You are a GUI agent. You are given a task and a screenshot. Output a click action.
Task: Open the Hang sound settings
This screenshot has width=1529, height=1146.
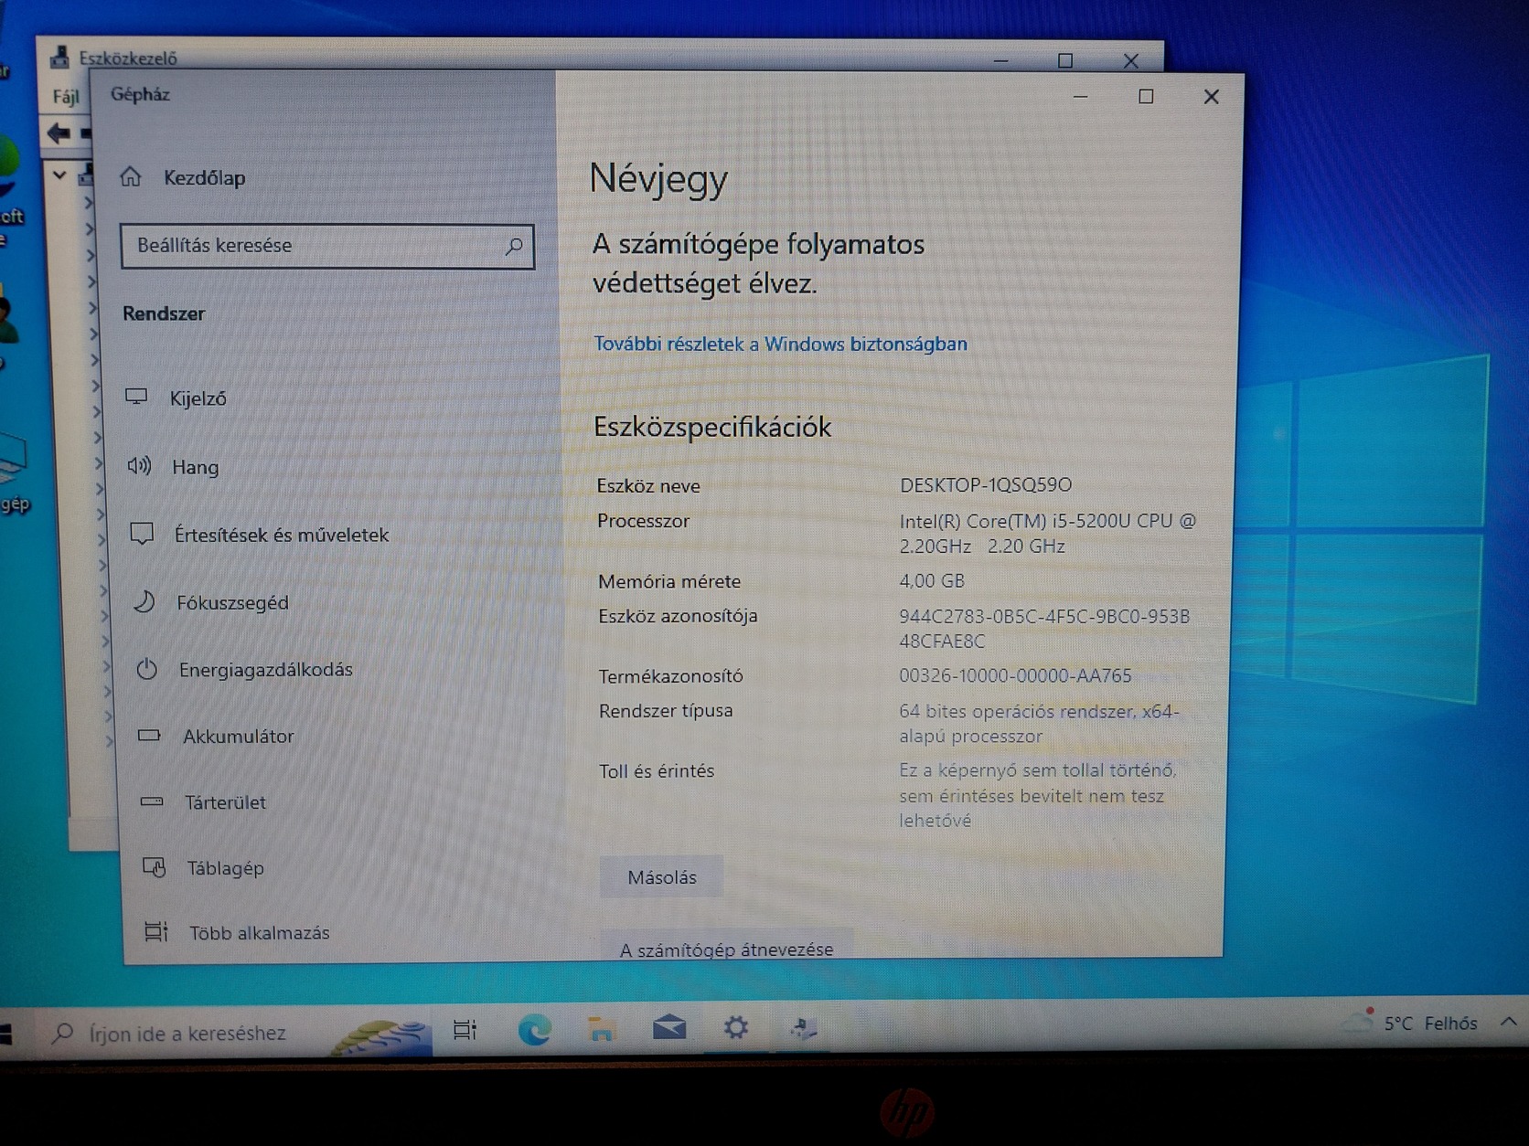pyautogui.click(x=174, y=466)
